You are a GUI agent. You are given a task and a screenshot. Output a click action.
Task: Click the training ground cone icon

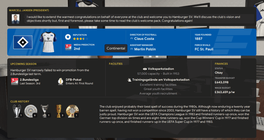(x=129, y=80)
